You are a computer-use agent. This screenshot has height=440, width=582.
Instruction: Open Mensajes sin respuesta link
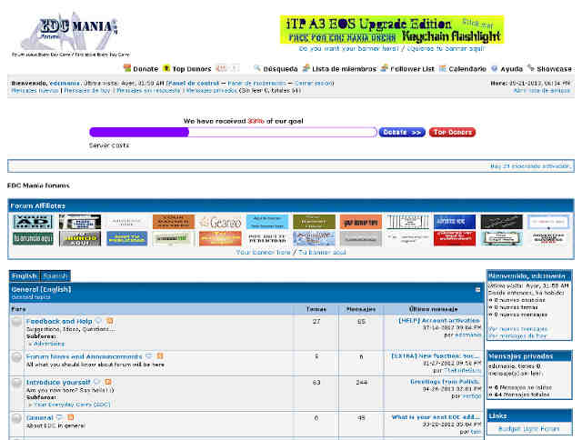148,90
